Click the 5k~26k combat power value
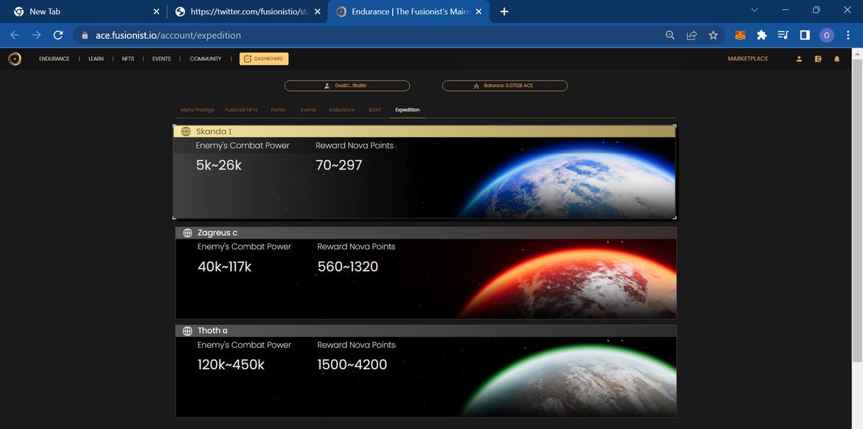 tap(219, 165)
